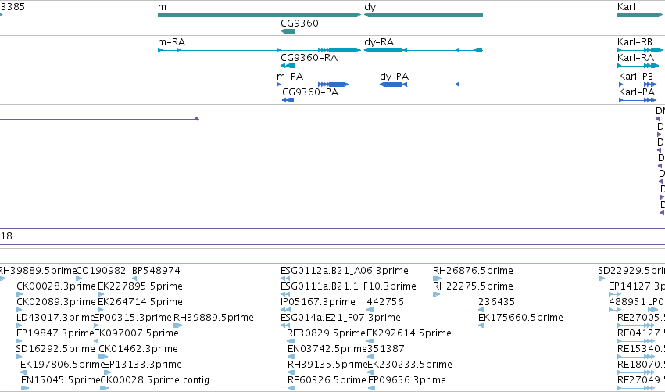Click ESG0112a.B21_A06.3prime EST label
Screen dimensions: 665x392
pos(345,271)
